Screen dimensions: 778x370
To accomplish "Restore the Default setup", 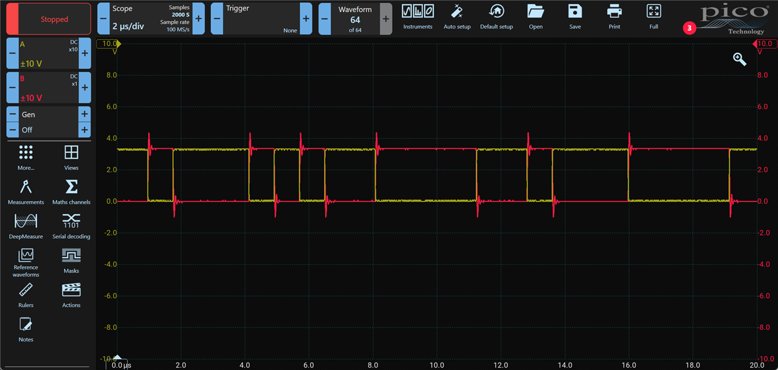I will (497, 16).
